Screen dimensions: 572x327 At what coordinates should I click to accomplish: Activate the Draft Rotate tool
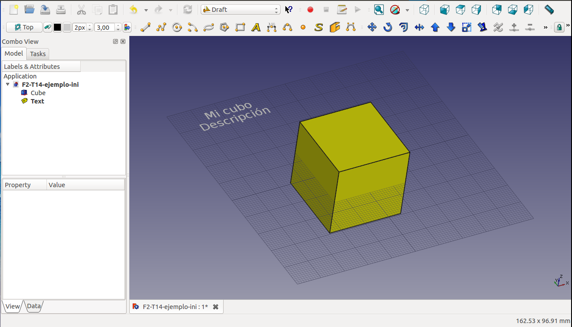pyautogui.click(x=387, y=28)
